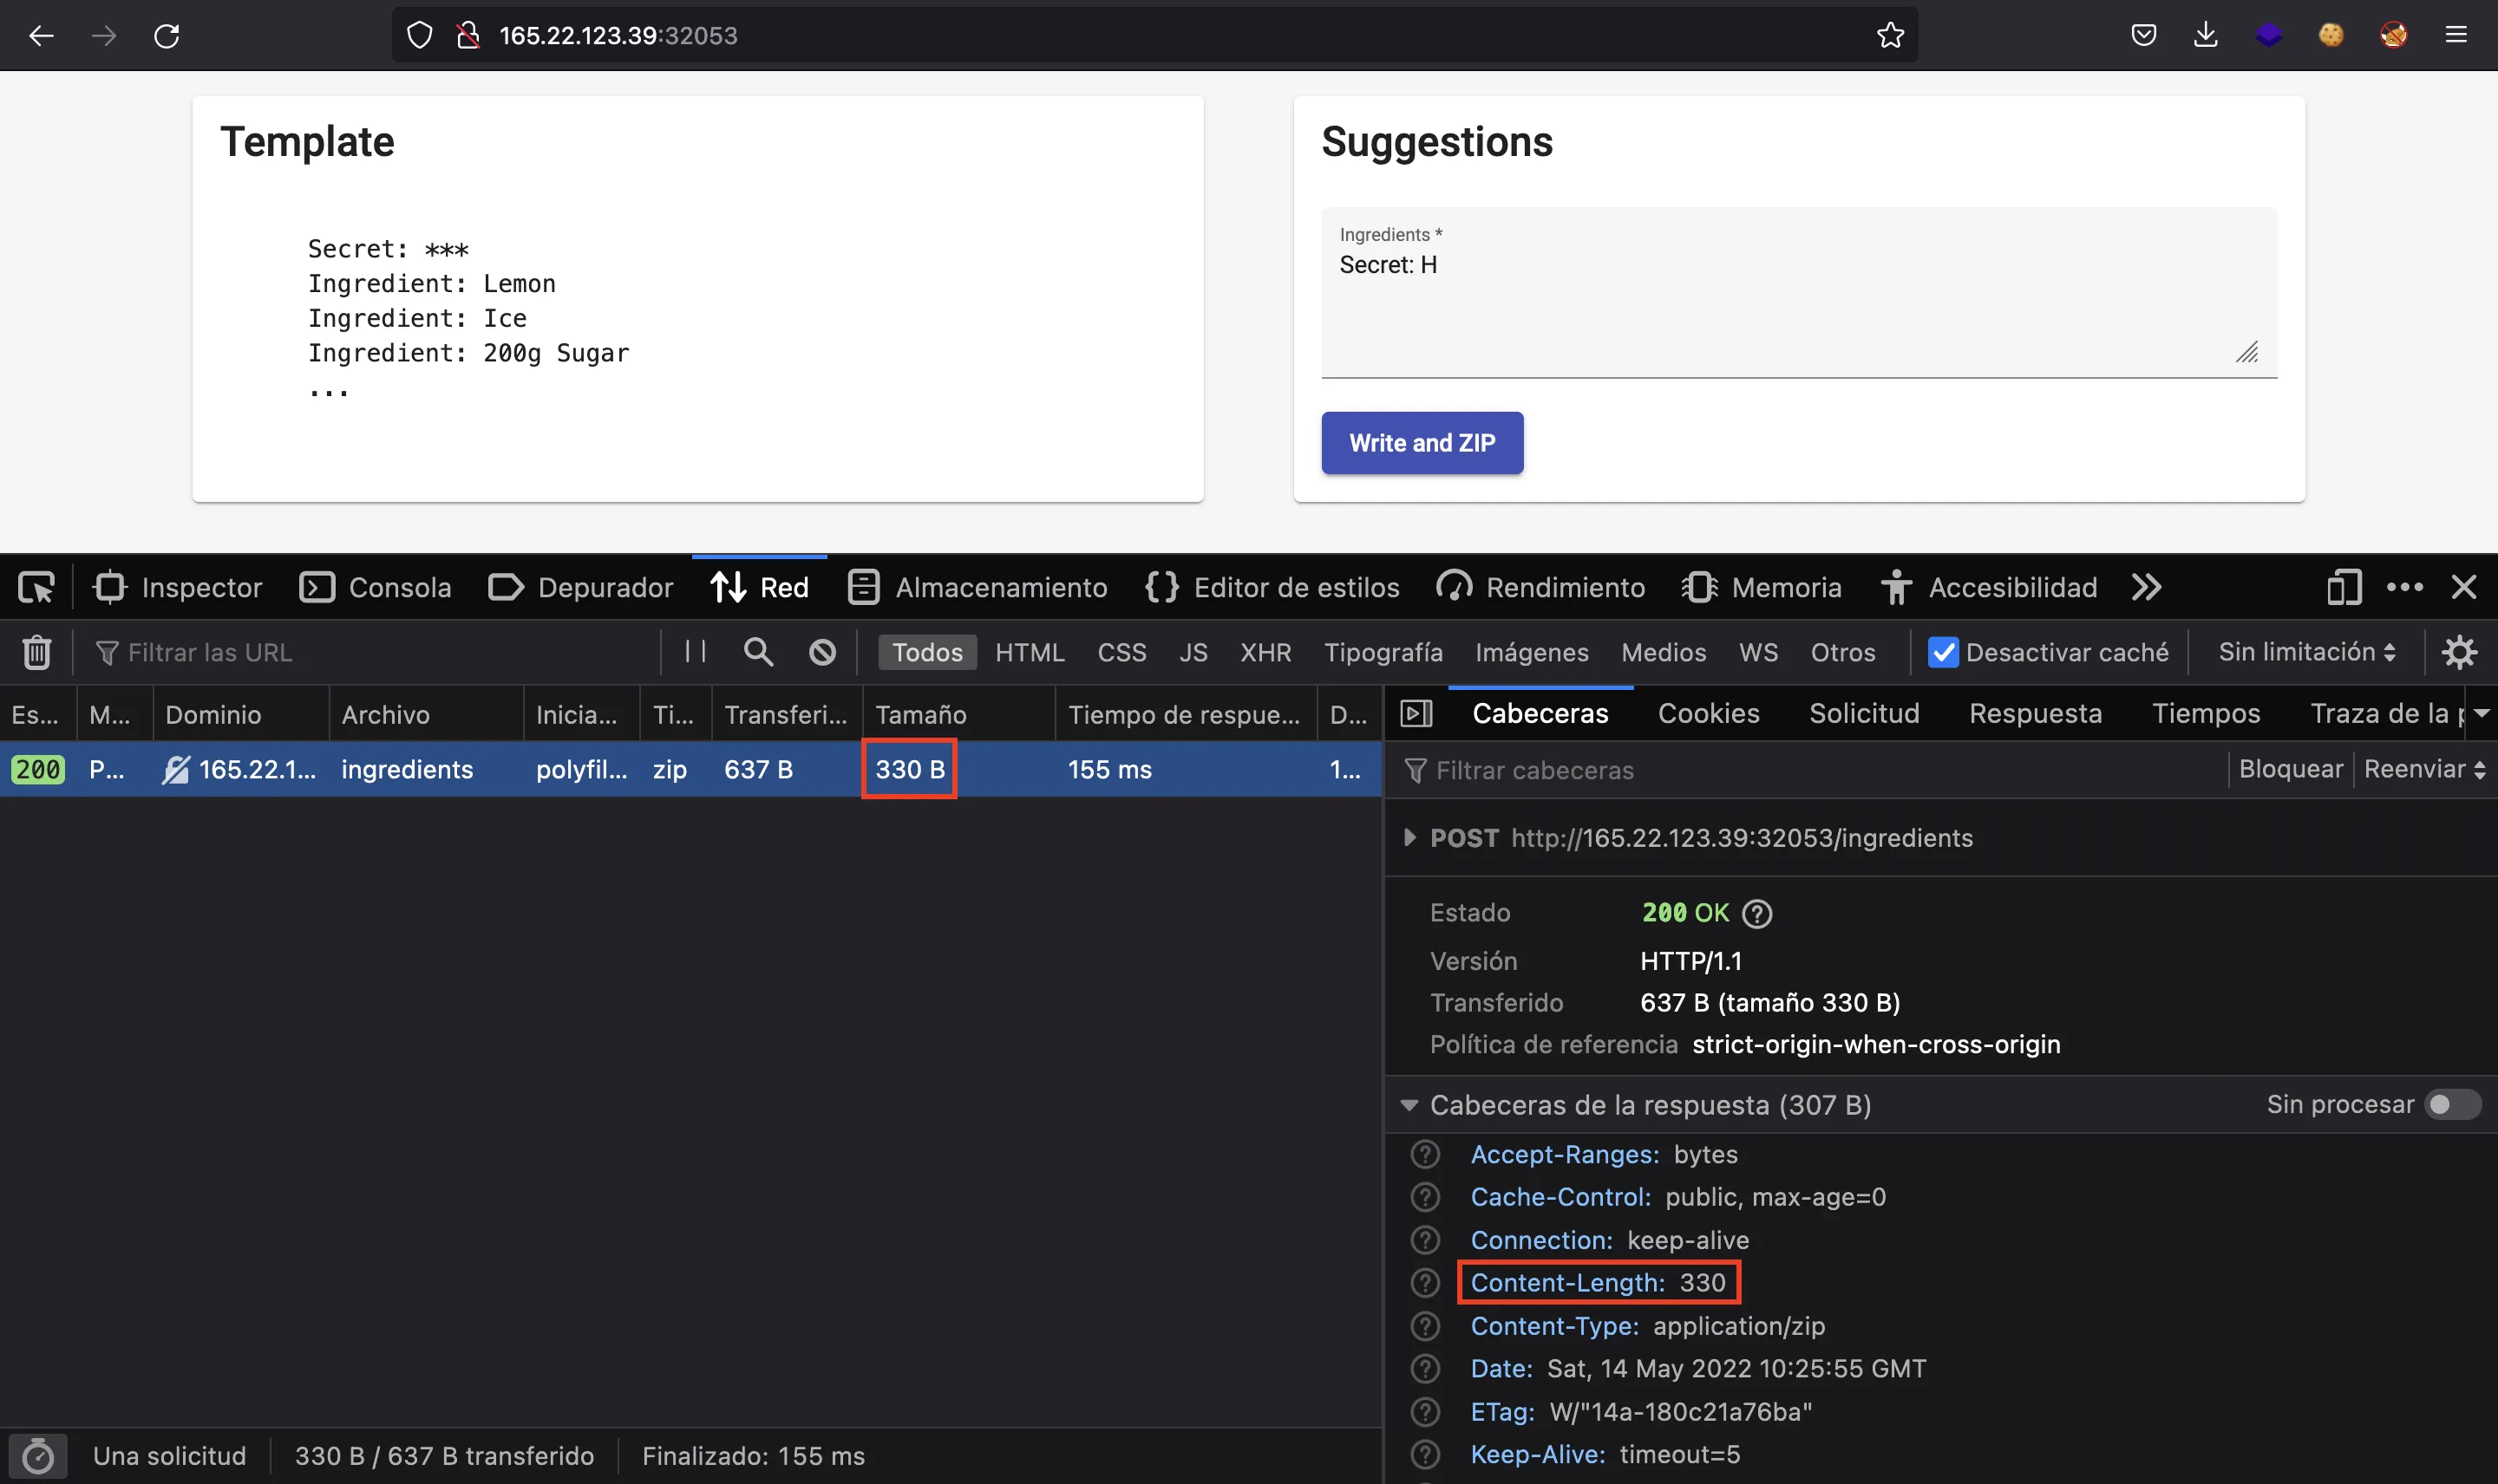The width and height of the screenshot is (2498, 1484).
Task: Open the Sin limitación throttling dropdown
Action: 2306,652
